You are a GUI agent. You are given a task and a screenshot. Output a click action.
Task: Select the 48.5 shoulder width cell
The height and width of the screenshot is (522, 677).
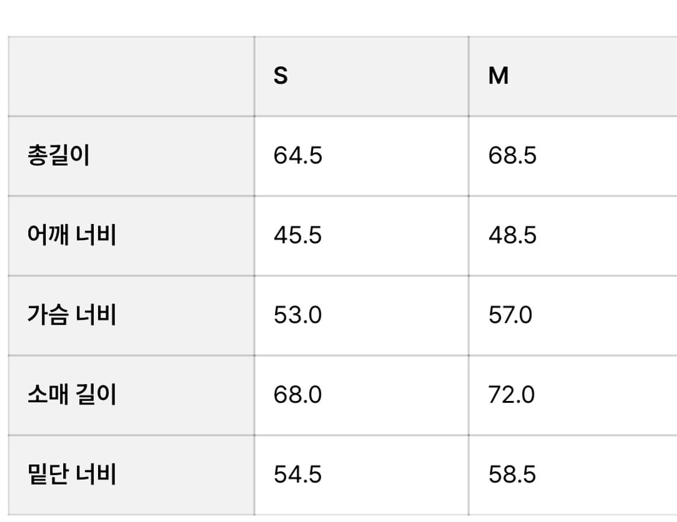(x=512, y=235)
